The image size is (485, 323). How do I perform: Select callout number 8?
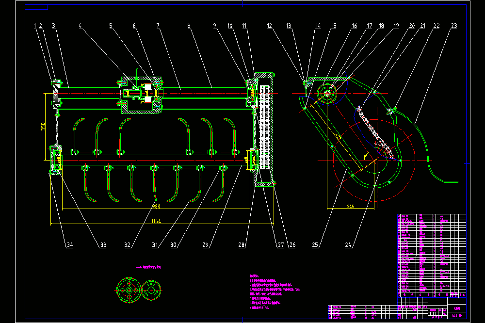pyautogui.click(x=189, y=26)
